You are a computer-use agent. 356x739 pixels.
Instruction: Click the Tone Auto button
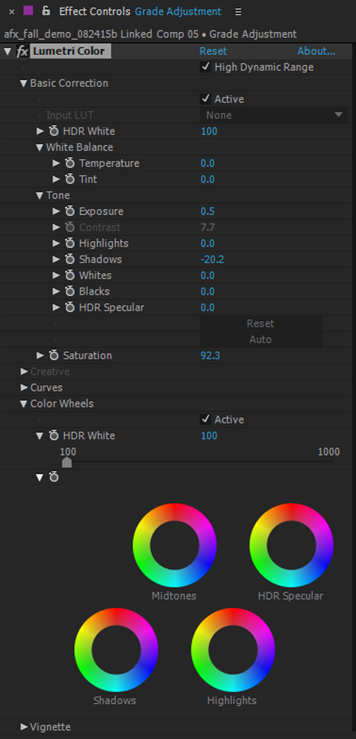(x=261, y=339)
